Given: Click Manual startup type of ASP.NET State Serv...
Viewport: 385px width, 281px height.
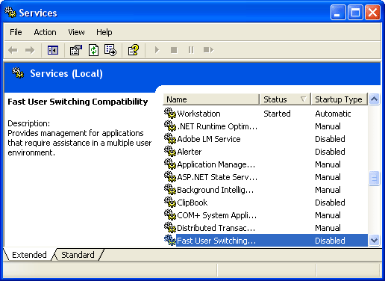Looking at the screenshot, I should tap(328, 177).
